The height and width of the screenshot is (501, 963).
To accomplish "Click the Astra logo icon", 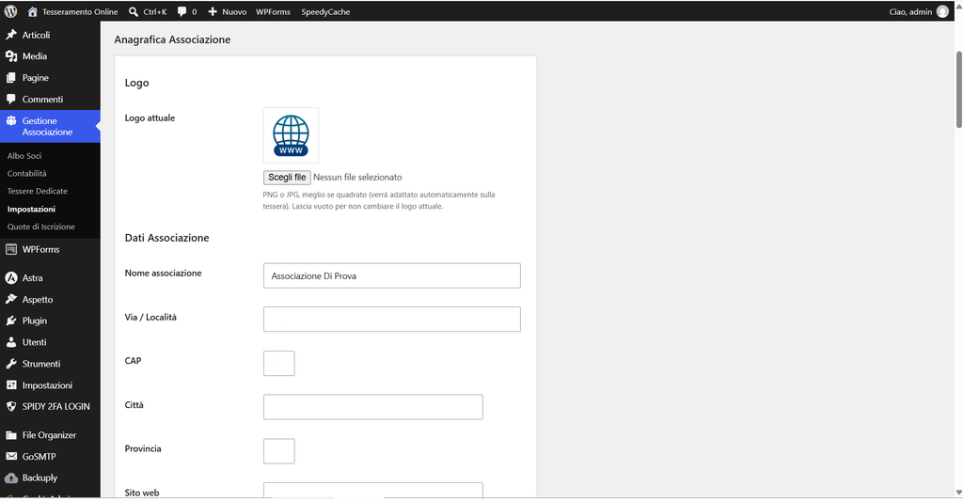I will (x=11, y=278).
